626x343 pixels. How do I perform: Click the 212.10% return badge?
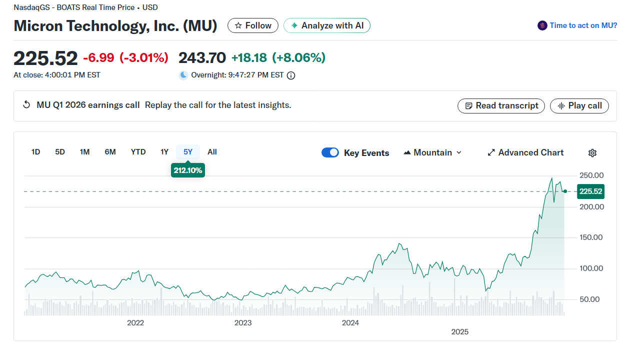[x=188, y=170]
